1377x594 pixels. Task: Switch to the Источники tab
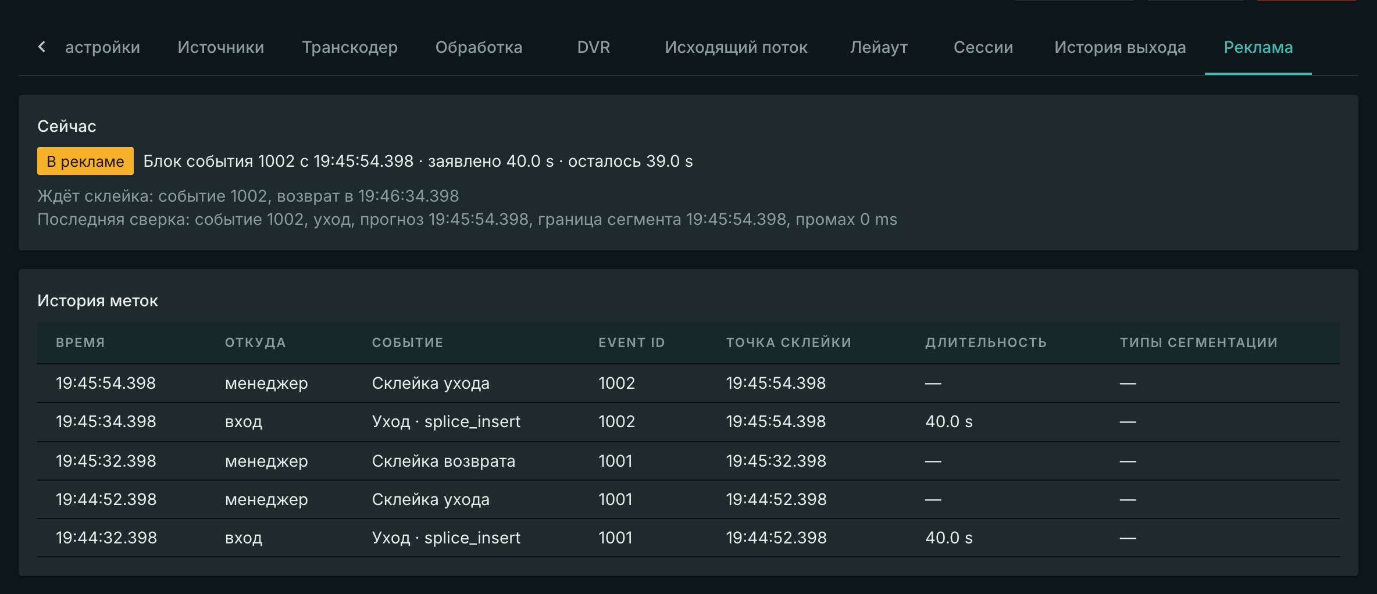(x=220, y=47)
